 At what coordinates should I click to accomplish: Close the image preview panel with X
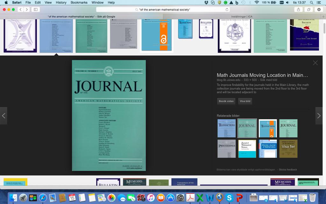(x=315, y=63)
